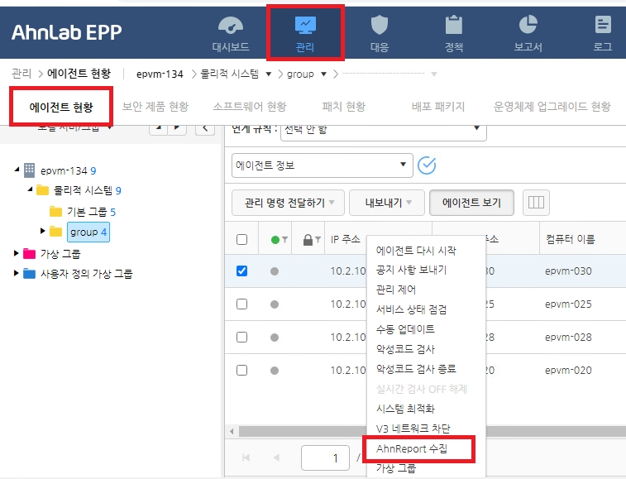Click the gray status dot for epvm-028
The width and height of the screenshot is (626, 479).
coord(275,338)
